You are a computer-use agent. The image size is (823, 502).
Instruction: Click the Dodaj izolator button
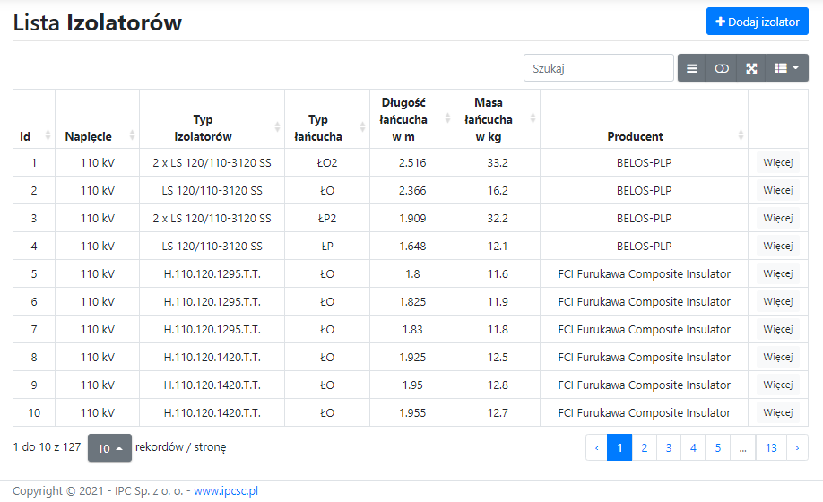click(757, 22)
